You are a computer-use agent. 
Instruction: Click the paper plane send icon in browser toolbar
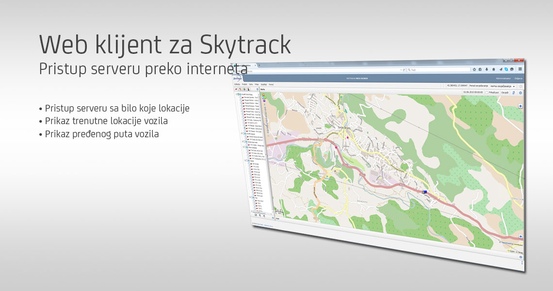point(501,69)
